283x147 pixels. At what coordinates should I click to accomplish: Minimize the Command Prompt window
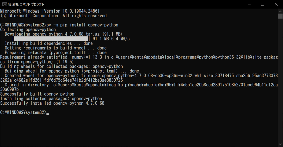click(x=249, y=4)
